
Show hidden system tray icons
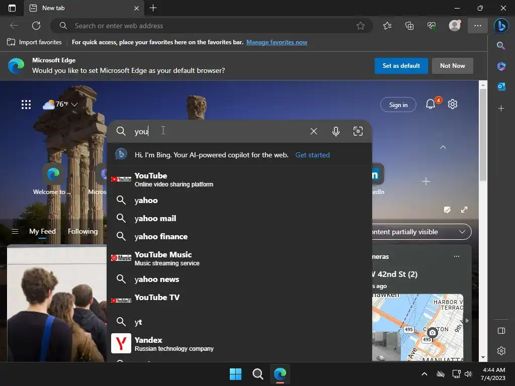click(424, 374)
